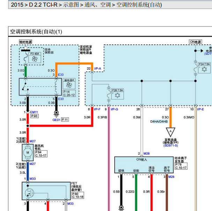Click the F24 7.5A snowflake icon
The image size is (212, 211).
pos(204,69)
